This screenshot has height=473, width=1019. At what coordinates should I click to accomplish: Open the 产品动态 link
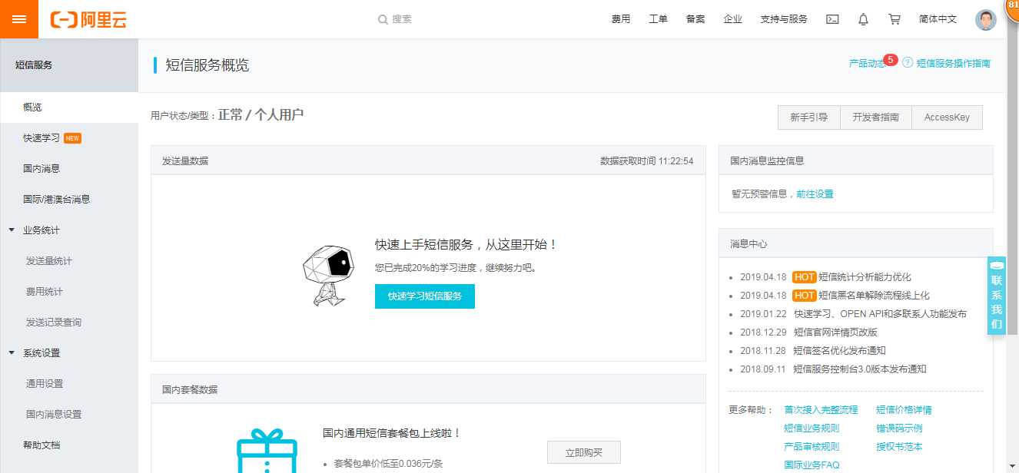pos(867,64)
